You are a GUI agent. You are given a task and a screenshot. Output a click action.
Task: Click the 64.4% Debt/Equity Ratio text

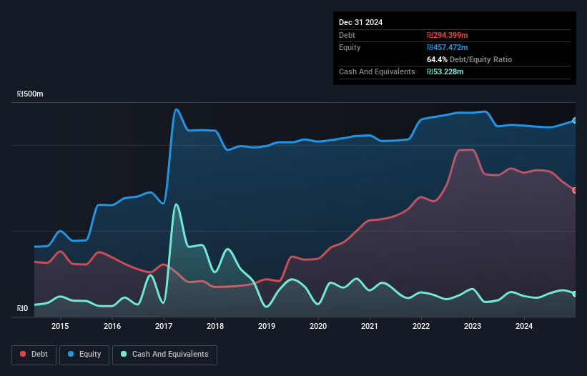tap(469, 59)
